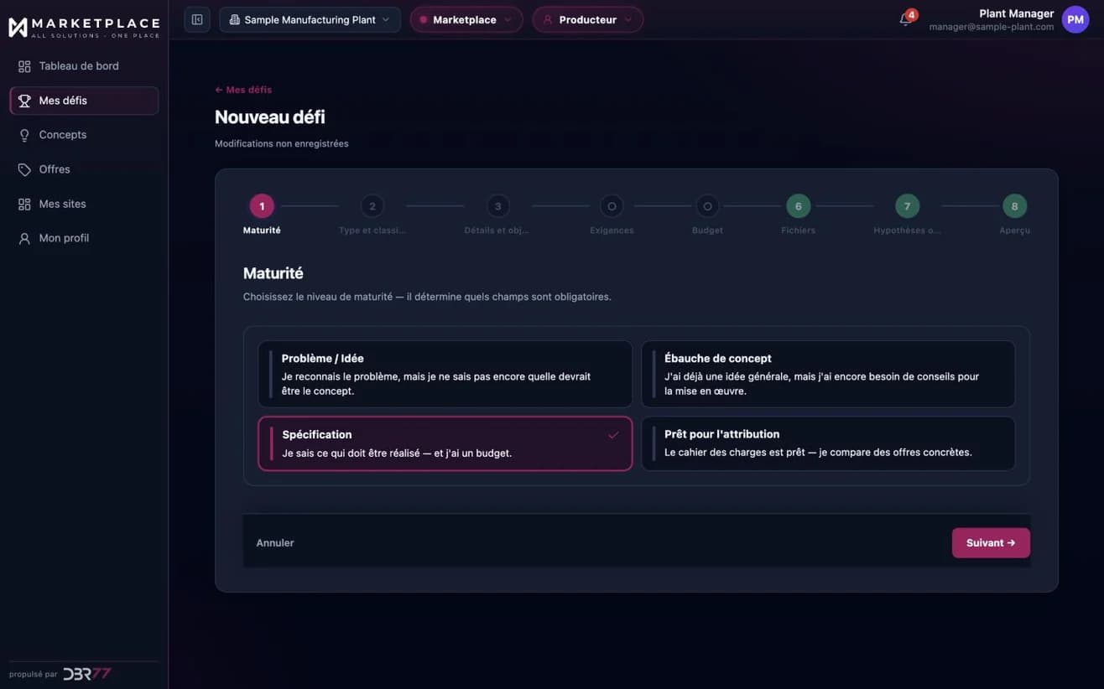1104x689 pixels.
Task: Click Annuler to cancel
Action: tap(275, 543)
